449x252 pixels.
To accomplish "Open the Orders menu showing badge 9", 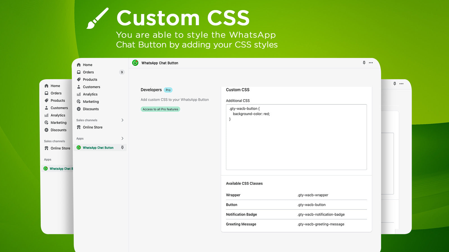I will [x=88, y=72].
